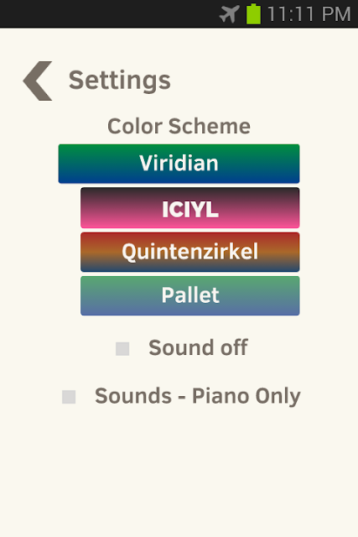Tap the word Piano in sound option
The image size is (358, 537).
pos(221,396)
